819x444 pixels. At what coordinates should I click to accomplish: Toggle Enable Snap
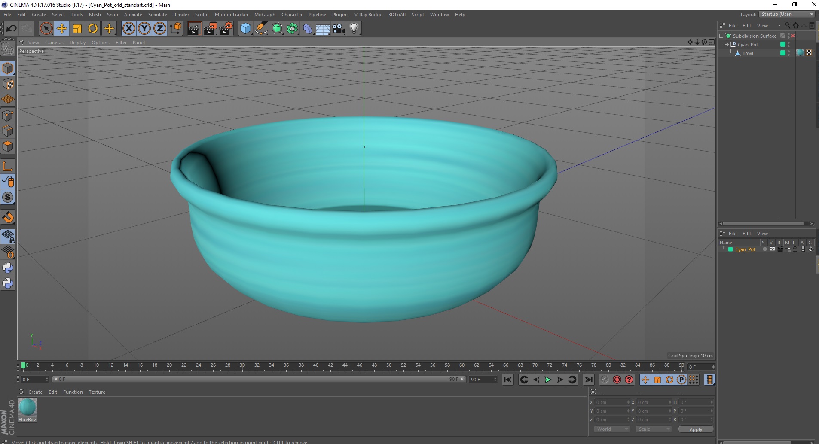click(x=8, y=197)
